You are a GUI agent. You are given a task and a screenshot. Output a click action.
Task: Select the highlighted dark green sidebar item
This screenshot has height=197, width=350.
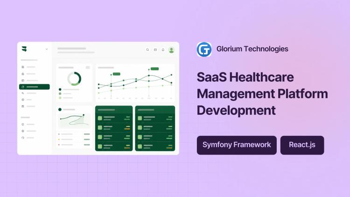click(x=35, y=87)
